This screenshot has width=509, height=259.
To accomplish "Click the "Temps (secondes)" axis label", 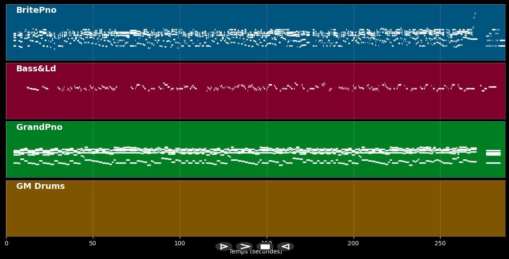I will pyautogui.click(x=256, y=252).
